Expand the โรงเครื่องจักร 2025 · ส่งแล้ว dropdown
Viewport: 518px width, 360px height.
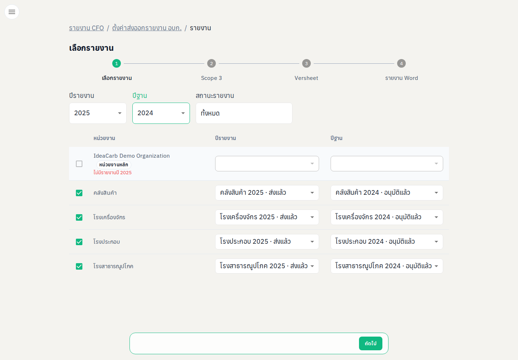(267, 217)
